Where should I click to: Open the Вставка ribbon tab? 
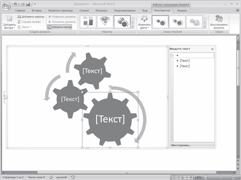coord(36,11)
